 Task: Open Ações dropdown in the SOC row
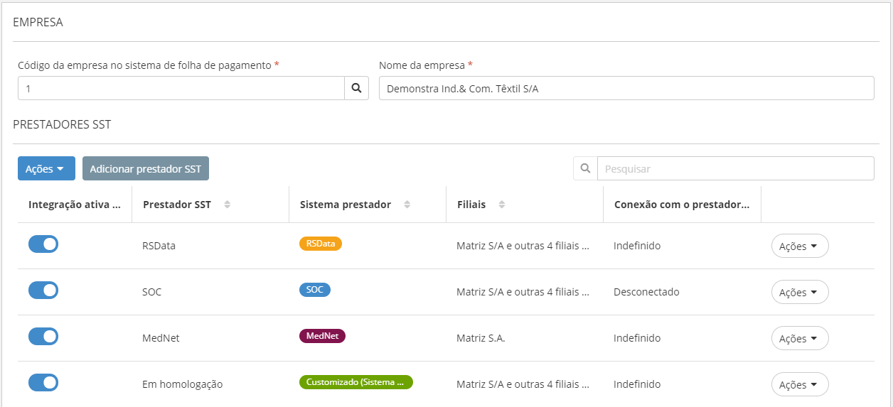point(800,292)
